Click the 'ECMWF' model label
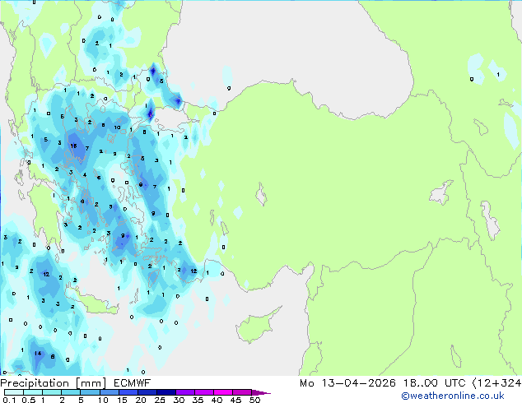The height and width of the screenshot is (403, 522). 133,383
